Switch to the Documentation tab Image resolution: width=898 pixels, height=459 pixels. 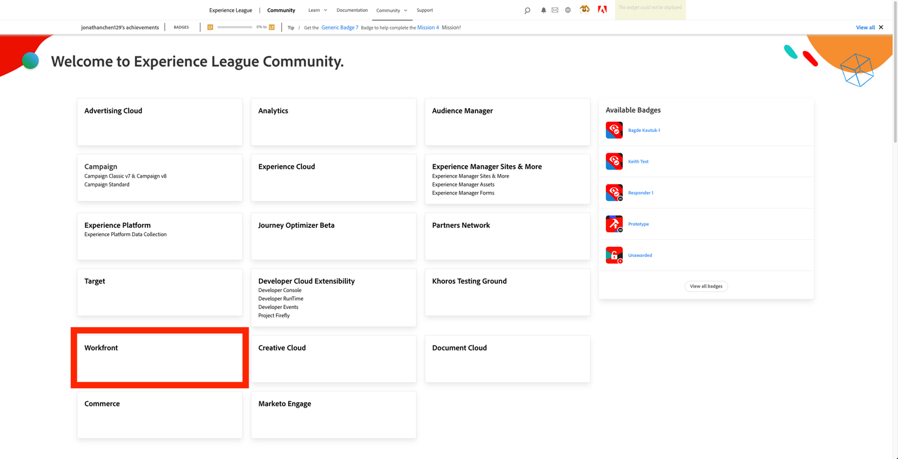tap(352, 10)
